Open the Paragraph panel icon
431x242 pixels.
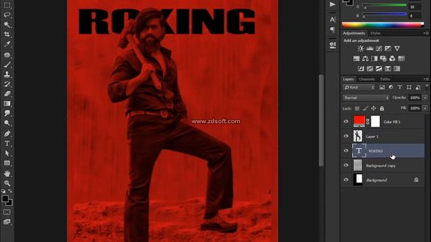pyautogui.click(x=332, y=30)
